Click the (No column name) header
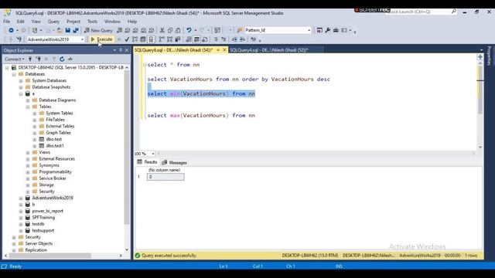Screen dimensions: 495x278 point(165,170)
